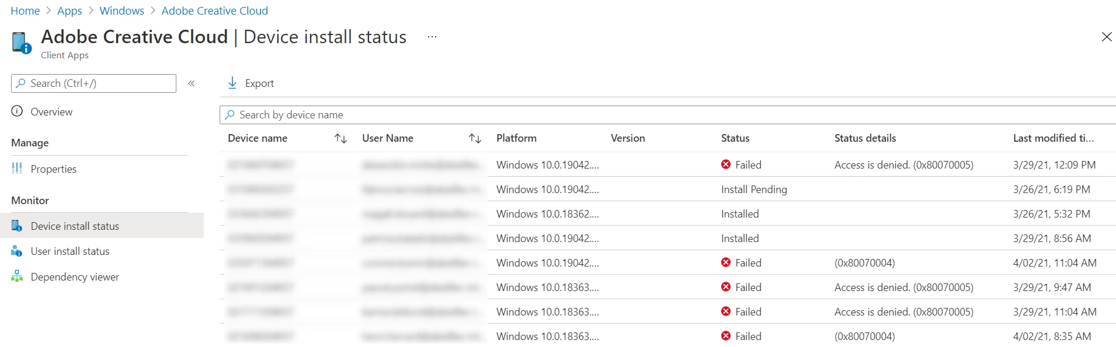The image size is (1116, 347).
Task: Click the Properties sliders icon
Action: point(17,169)
